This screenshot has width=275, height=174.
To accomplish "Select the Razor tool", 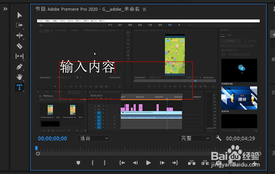I will [20, 46].
